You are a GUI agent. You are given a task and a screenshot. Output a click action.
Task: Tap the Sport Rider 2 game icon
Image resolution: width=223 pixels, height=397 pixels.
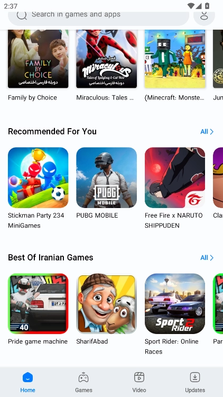175,304
